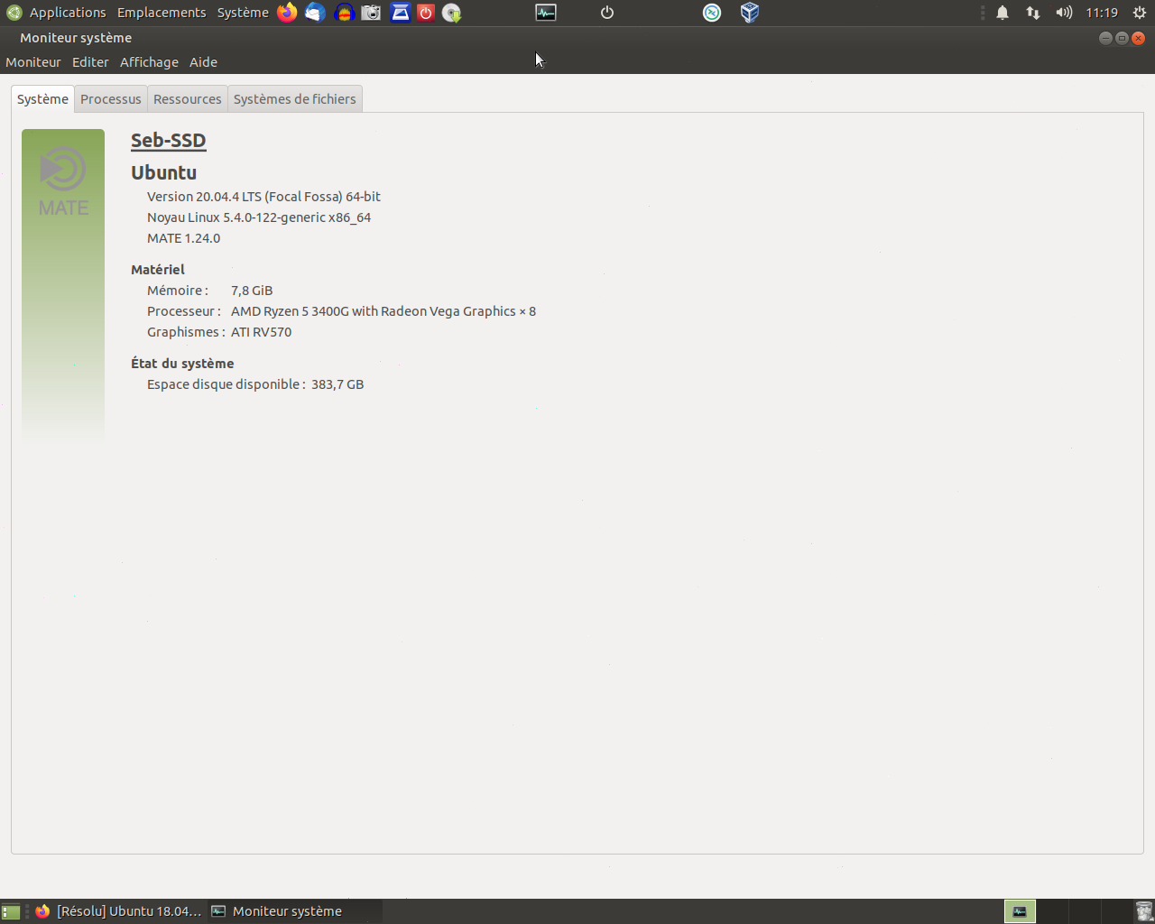Maximize the Moniteur système window
Viewport: 1155px width, 924px height.
click(x=1122, y=38)
